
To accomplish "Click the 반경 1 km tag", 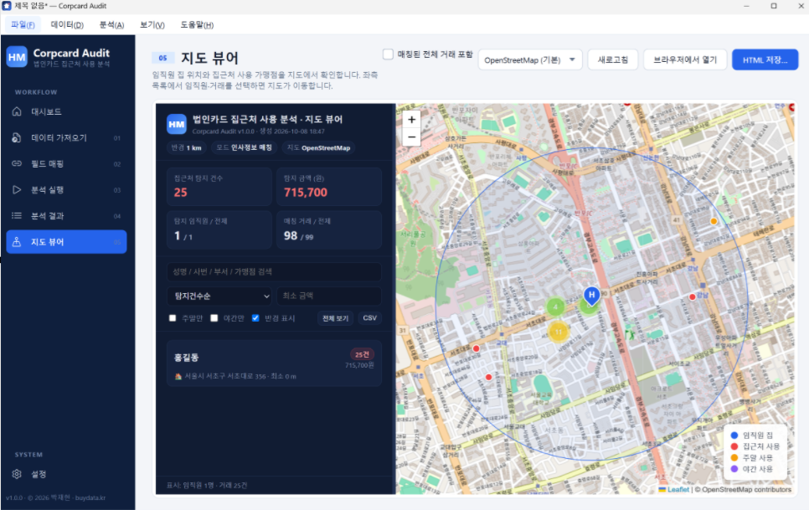I will tap(186, 148).
